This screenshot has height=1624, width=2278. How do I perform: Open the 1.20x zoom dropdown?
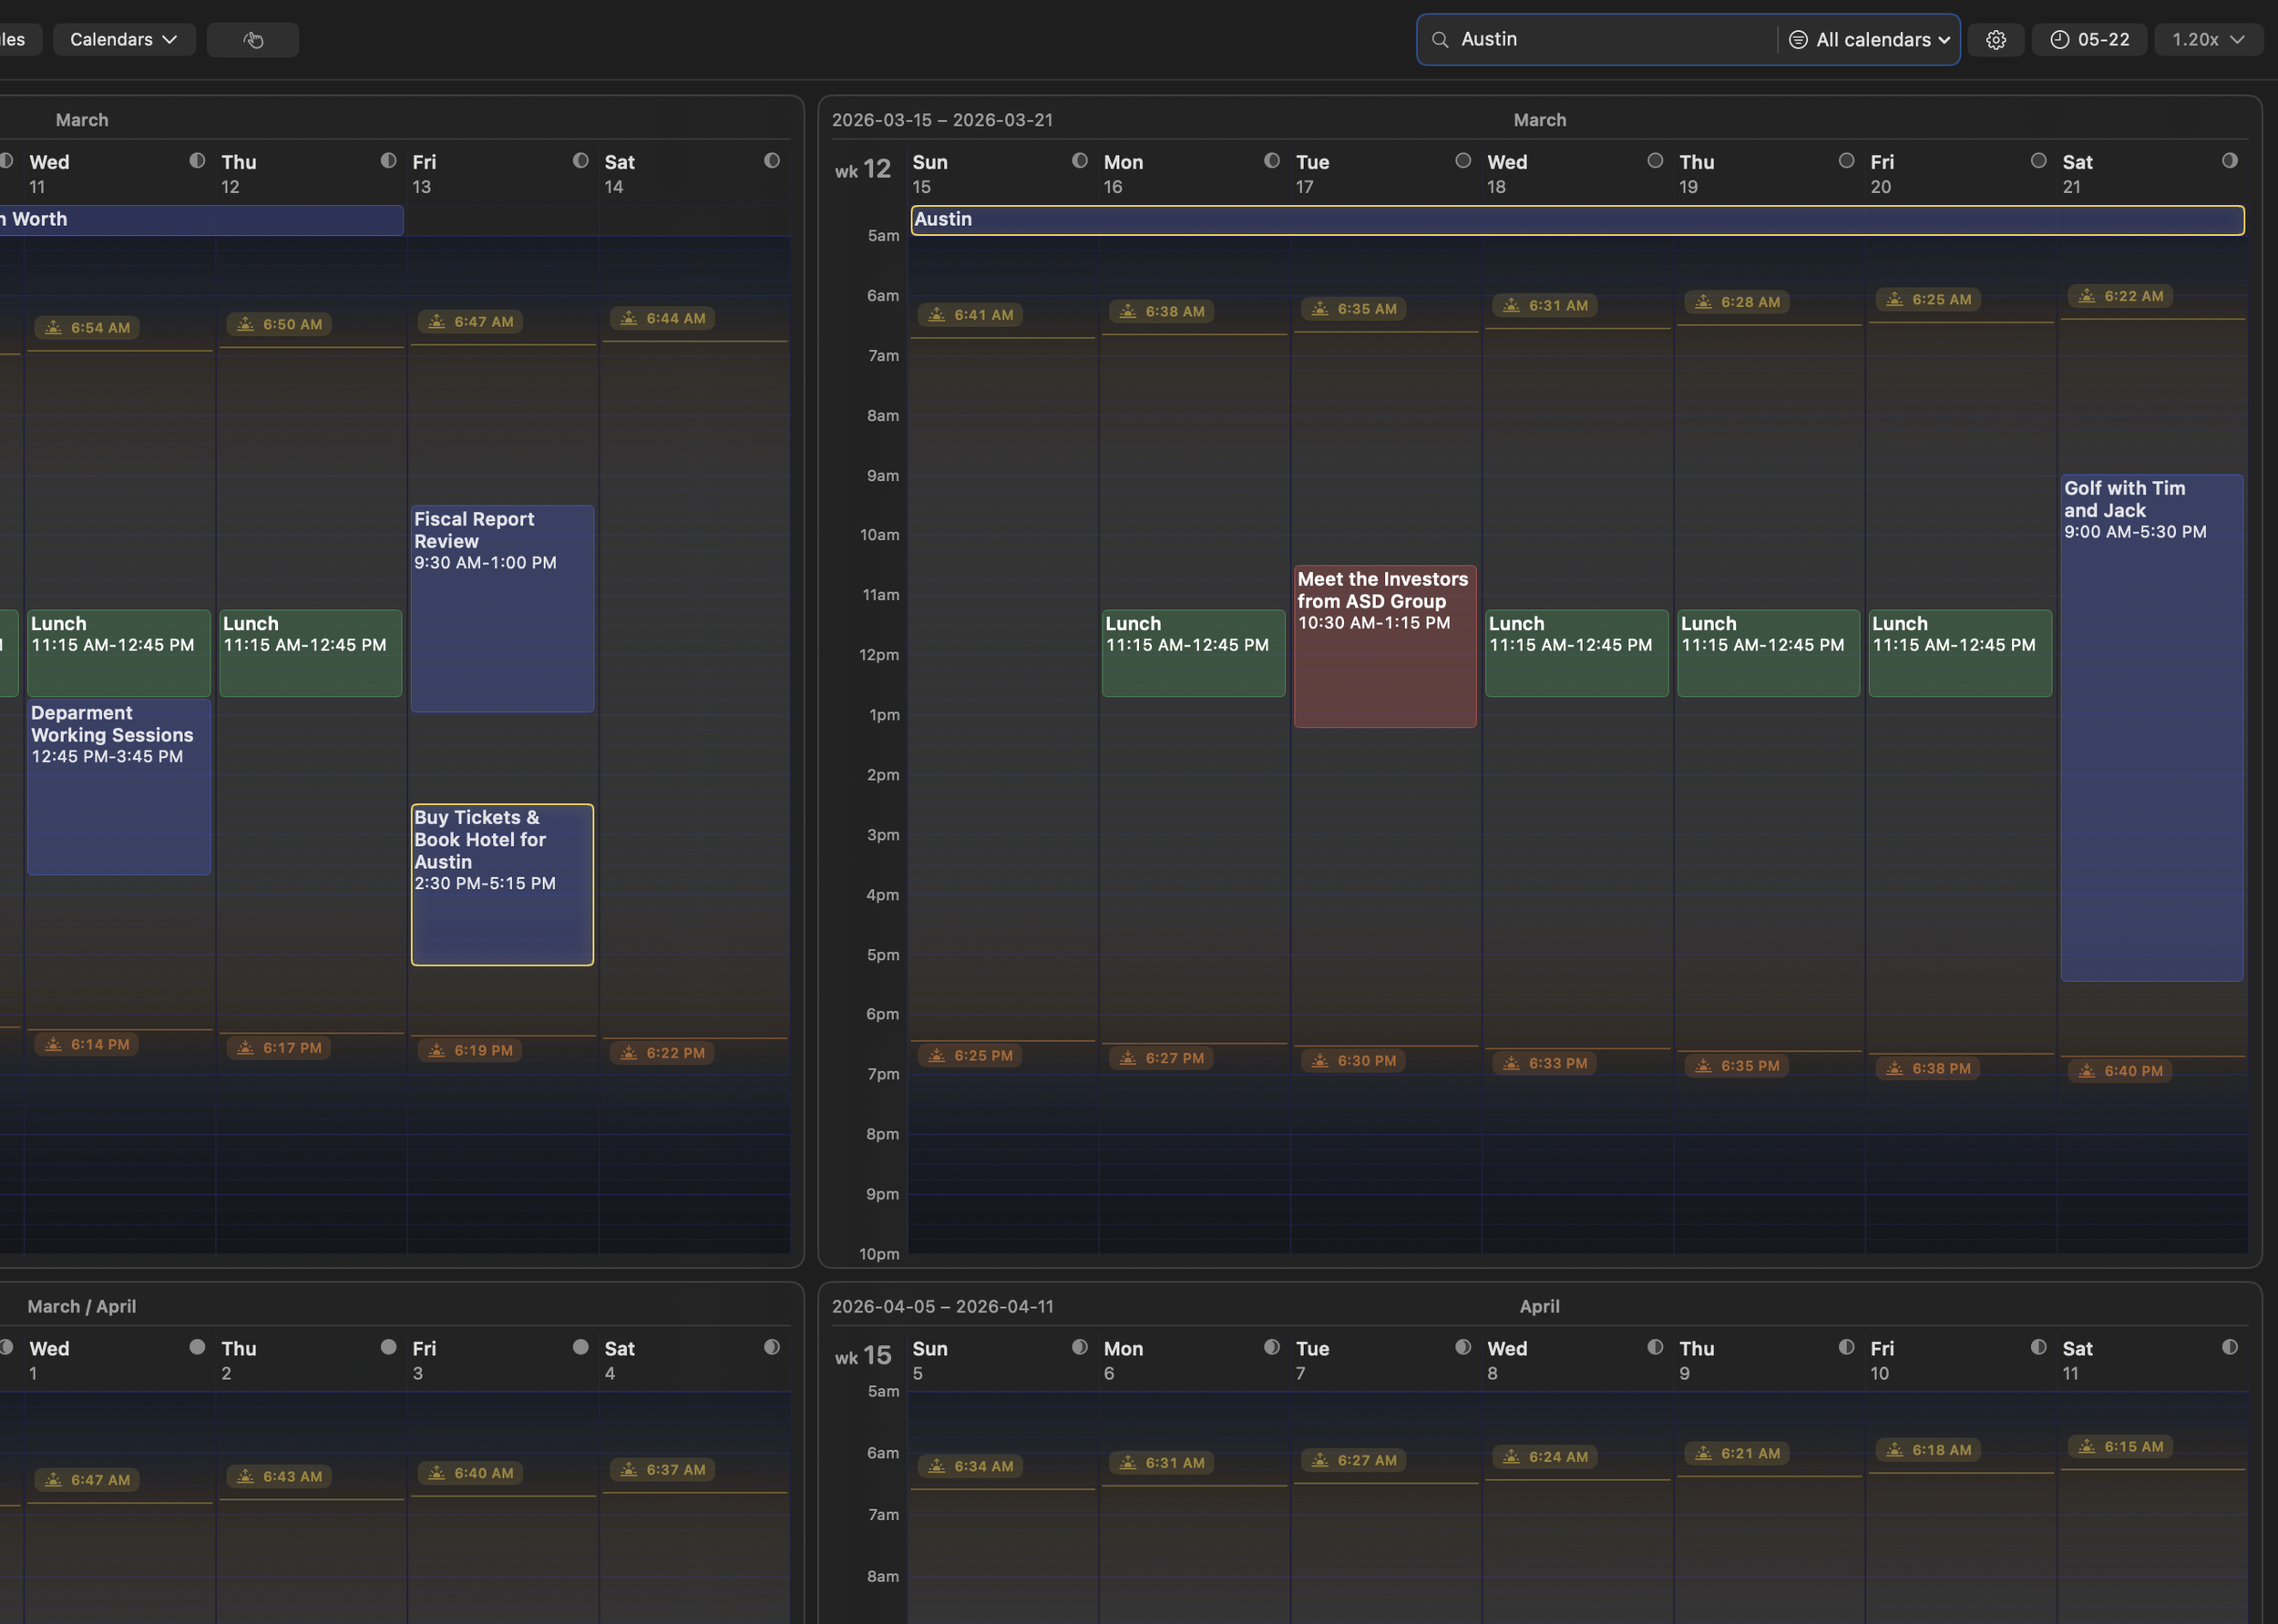(2207, 40)
